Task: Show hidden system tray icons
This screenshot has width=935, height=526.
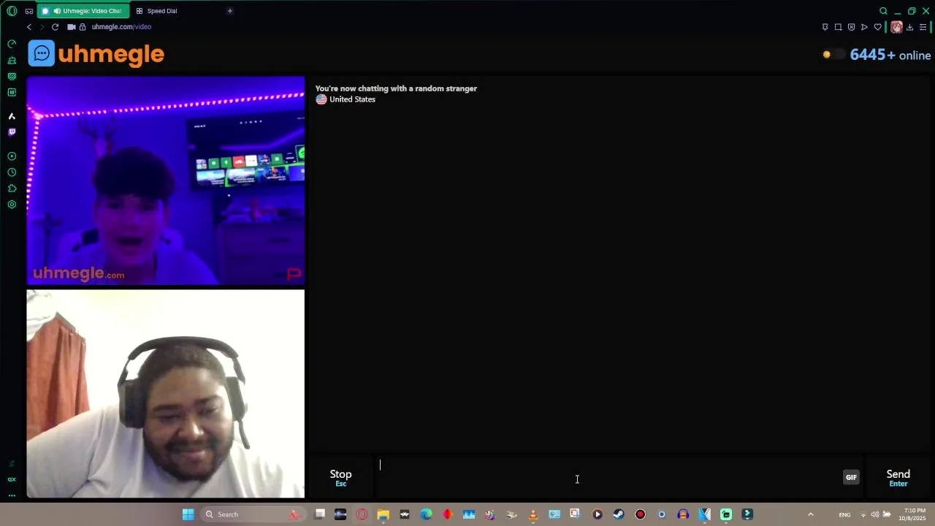Action: pyautogui.click(x=810, y=514)
